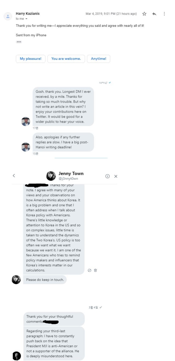Send "My pleasure!" smart reply
Image resolution: width=175 pixels, height=361 pixels.
(31, 59)
